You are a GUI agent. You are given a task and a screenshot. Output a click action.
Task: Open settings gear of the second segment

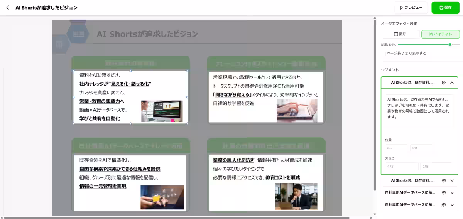click(444, 180)
